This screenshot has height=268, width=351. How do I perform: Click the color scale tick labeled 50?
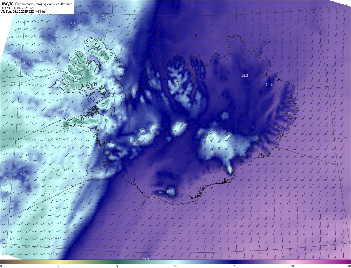pos(349,266)
